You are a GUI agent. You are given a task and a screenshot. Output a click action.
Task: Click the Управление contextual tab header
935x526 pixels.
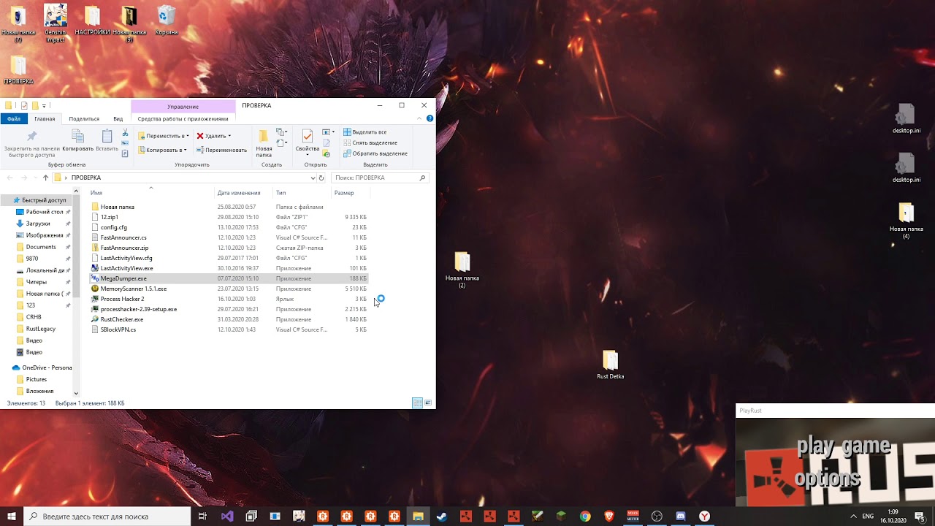(183, 107)
